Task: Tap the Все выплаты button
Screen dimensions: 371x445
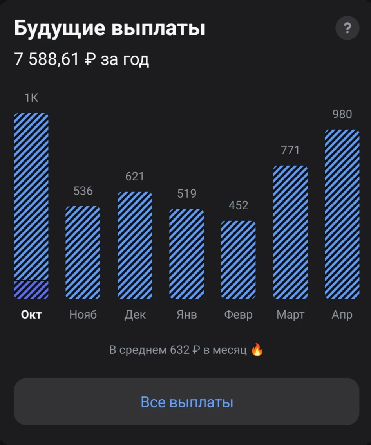Action: [186, 402]
